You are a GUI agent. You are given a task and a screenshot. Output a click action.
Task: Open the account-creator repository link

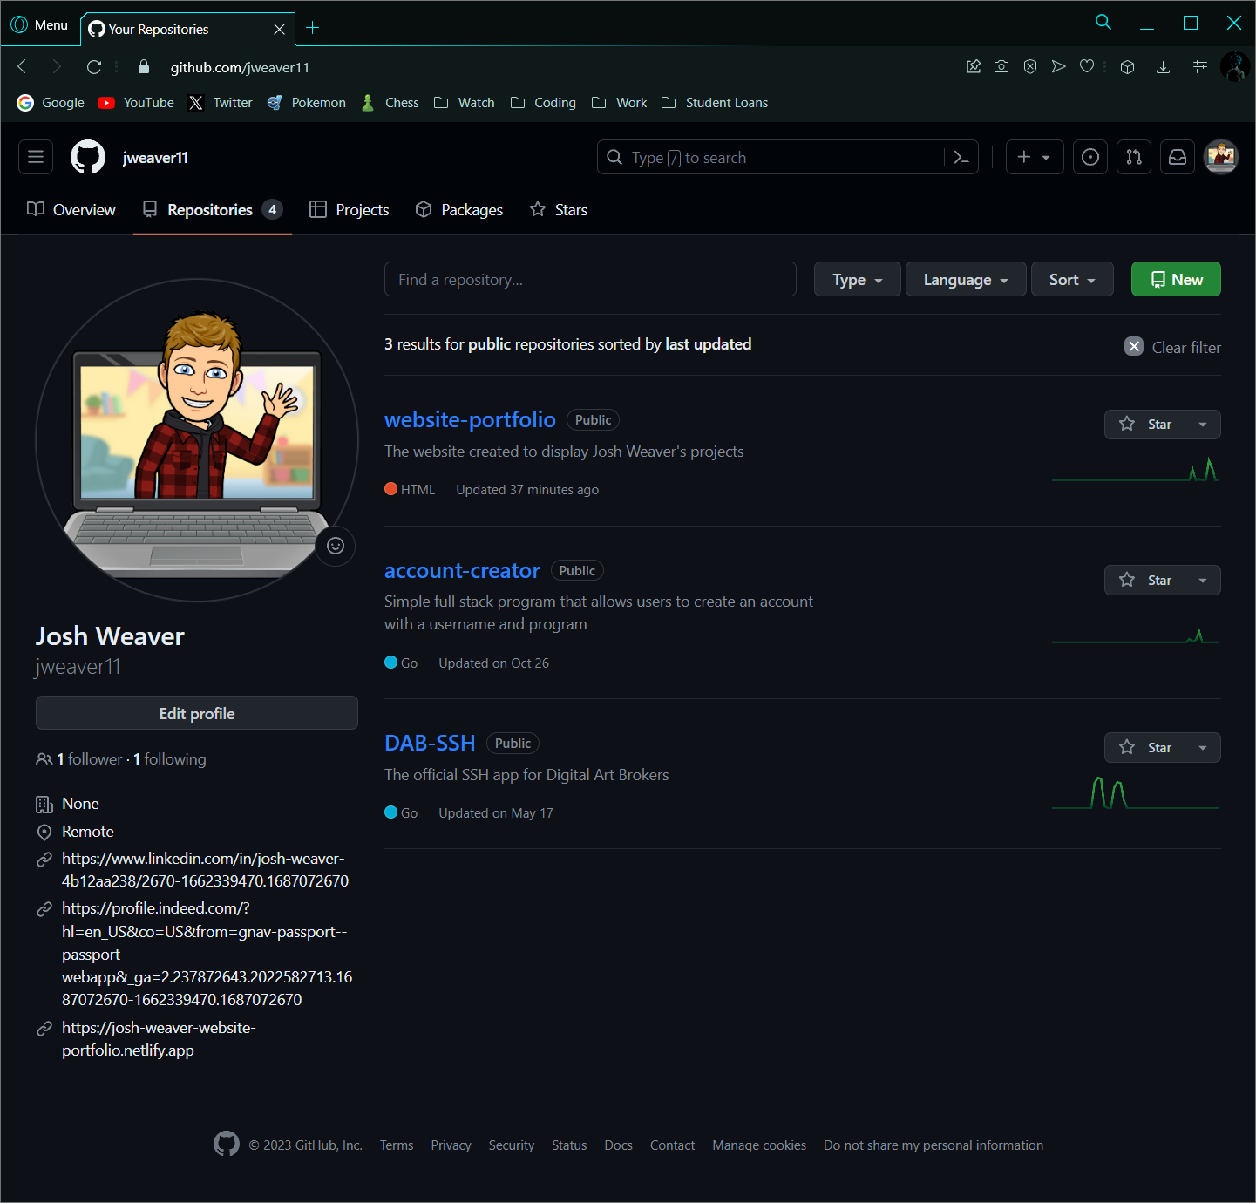pyautogui.click(x=462, y=570)
